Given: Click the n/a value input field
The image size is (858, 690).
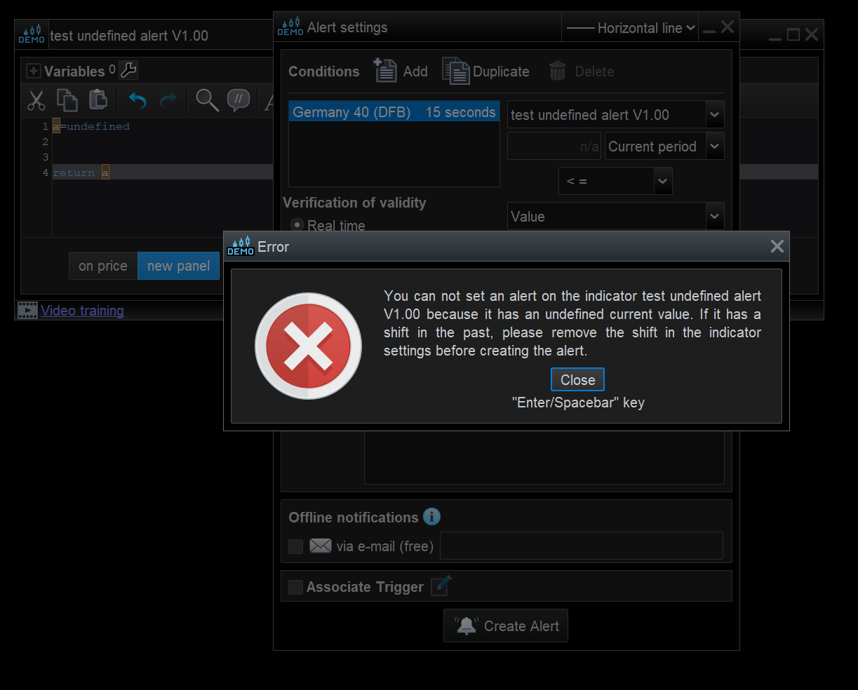Looking at the screenshot, I should tap(555, 147).
